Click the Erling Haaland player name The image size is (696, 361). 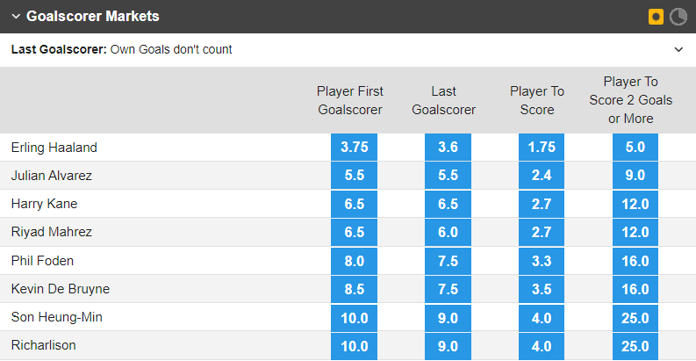tap(54, 148)
